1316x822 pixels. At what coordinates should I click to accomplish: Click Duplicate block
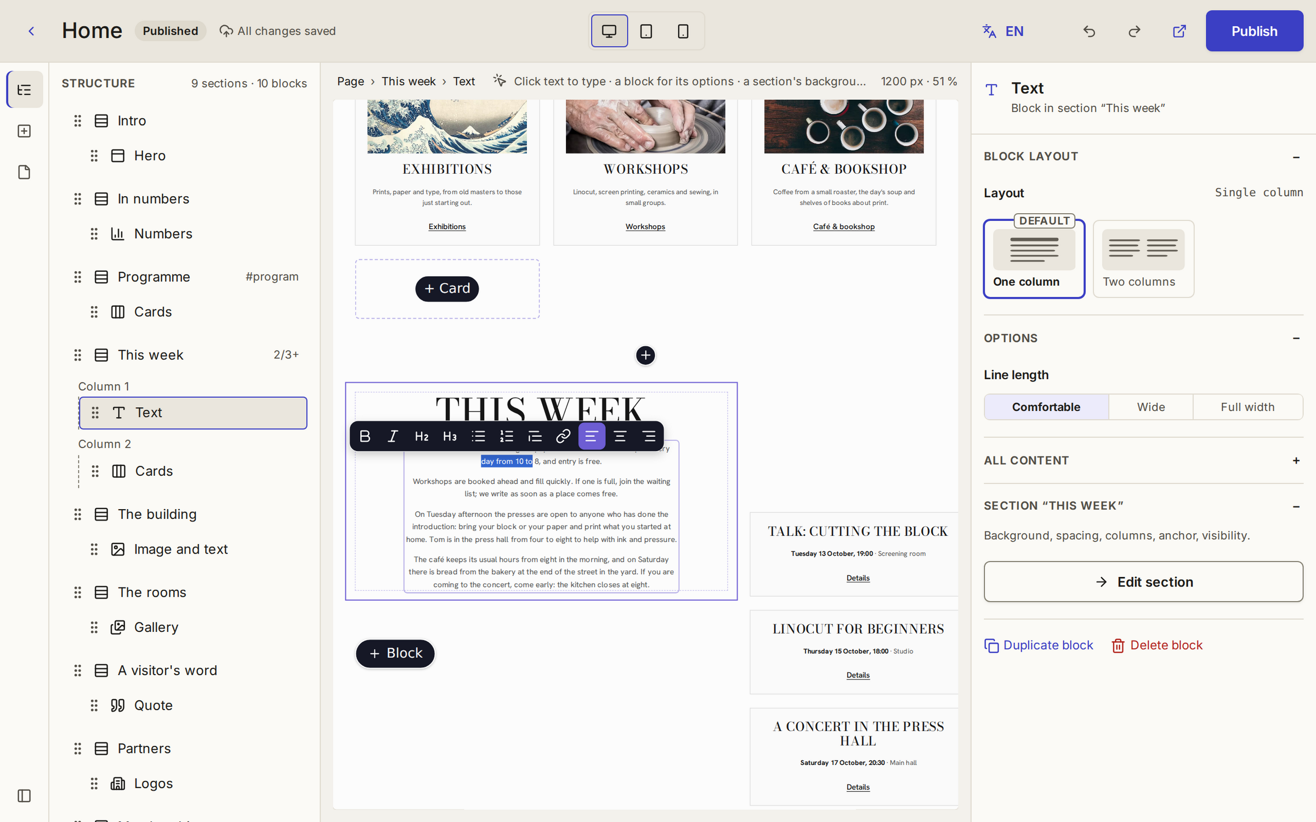coord(1039,646)
